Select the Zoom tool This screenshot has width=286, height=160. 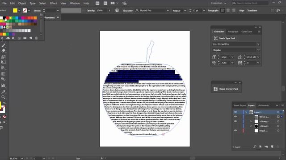pyautogui.click(x=3, y=97)
